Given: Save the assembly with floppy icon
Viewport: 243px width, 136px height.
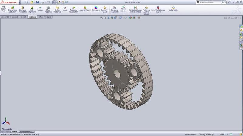Looking at the screenshot, I should (x=37, y=2).
